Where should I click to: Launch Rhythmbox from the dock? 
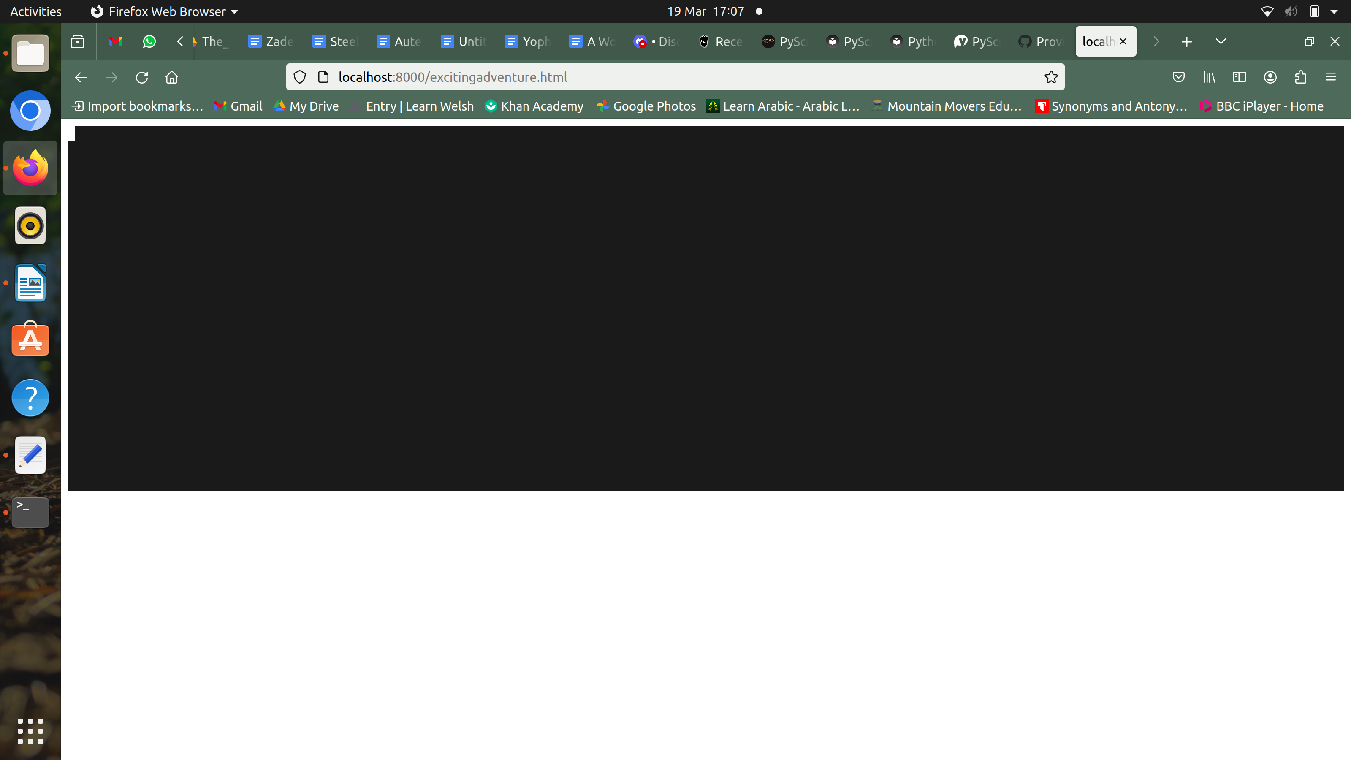pyautogui.click(x=30, y=225)
